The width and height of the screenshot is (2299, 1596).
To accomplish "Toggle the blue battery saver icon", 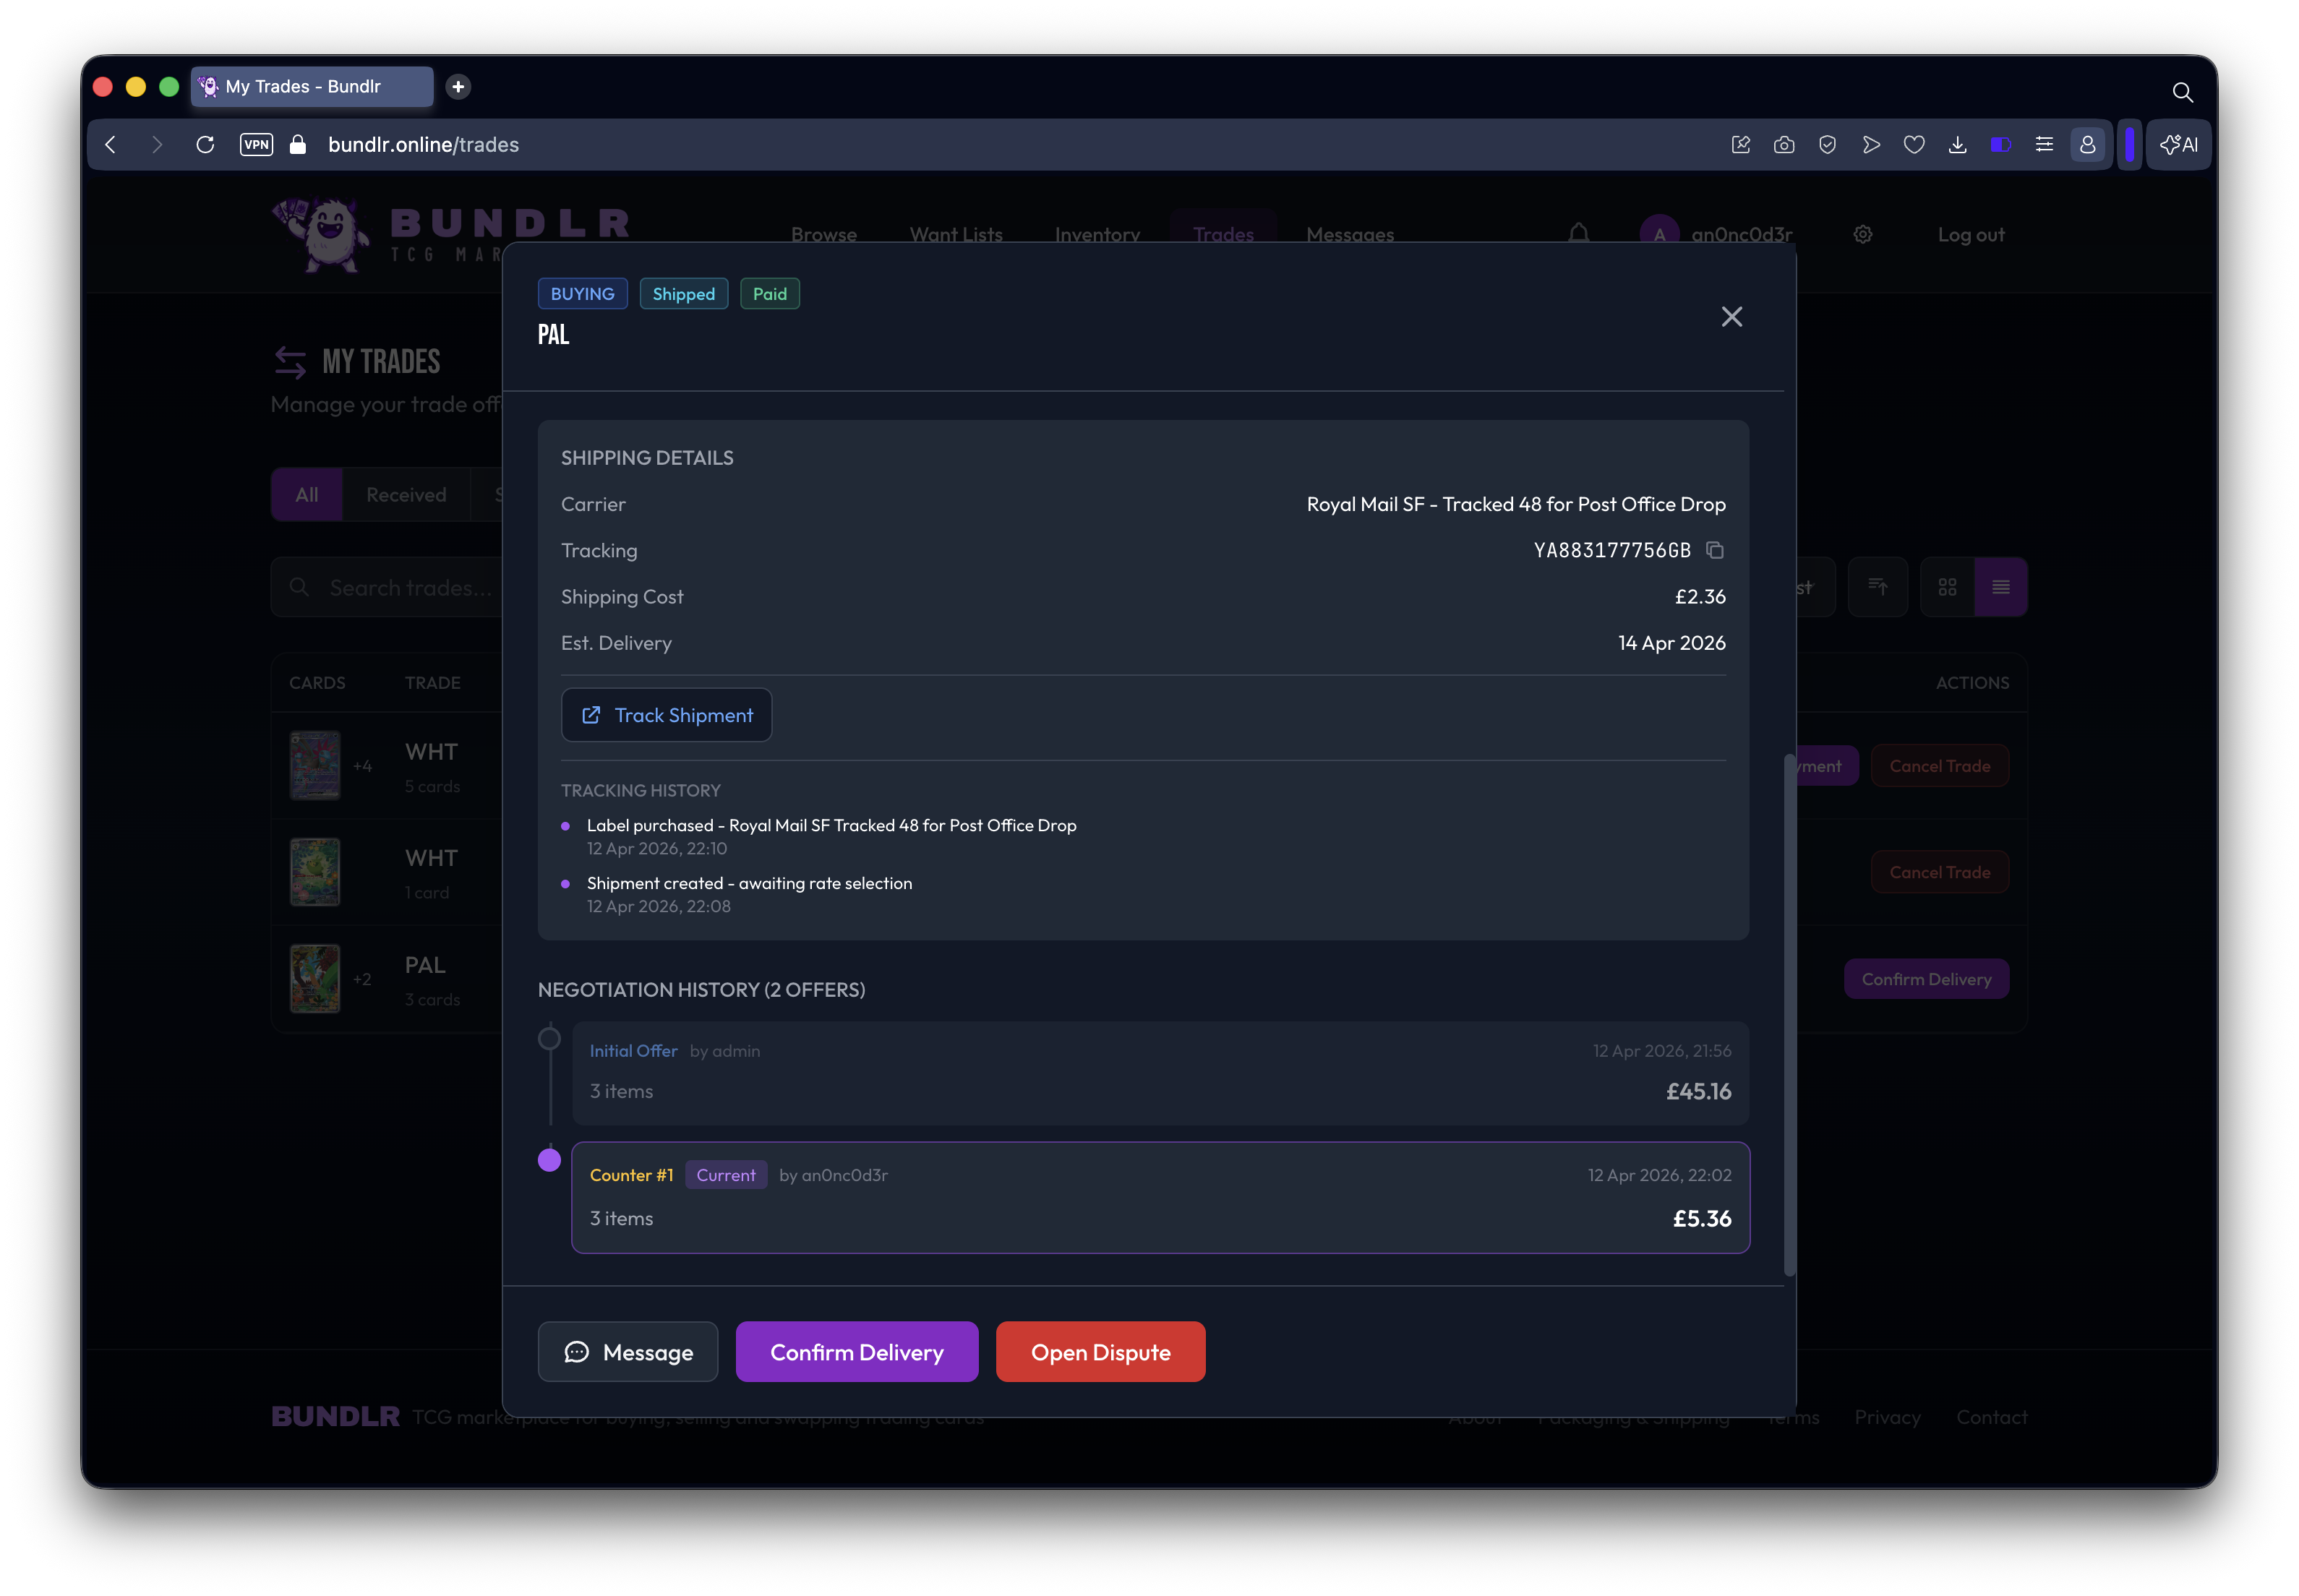I will (x=2000, y=145).
